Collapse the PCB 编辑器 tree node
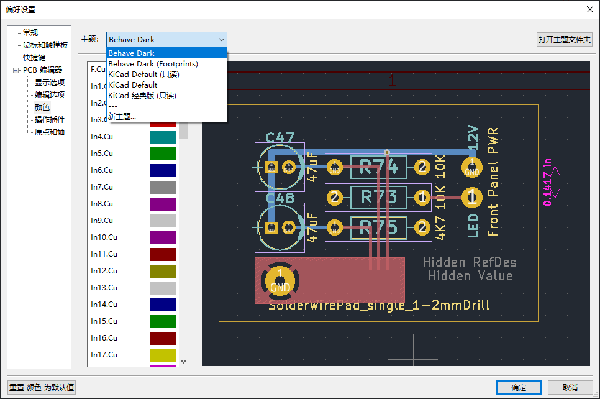600x399 pixels. (x=16, y=70)
